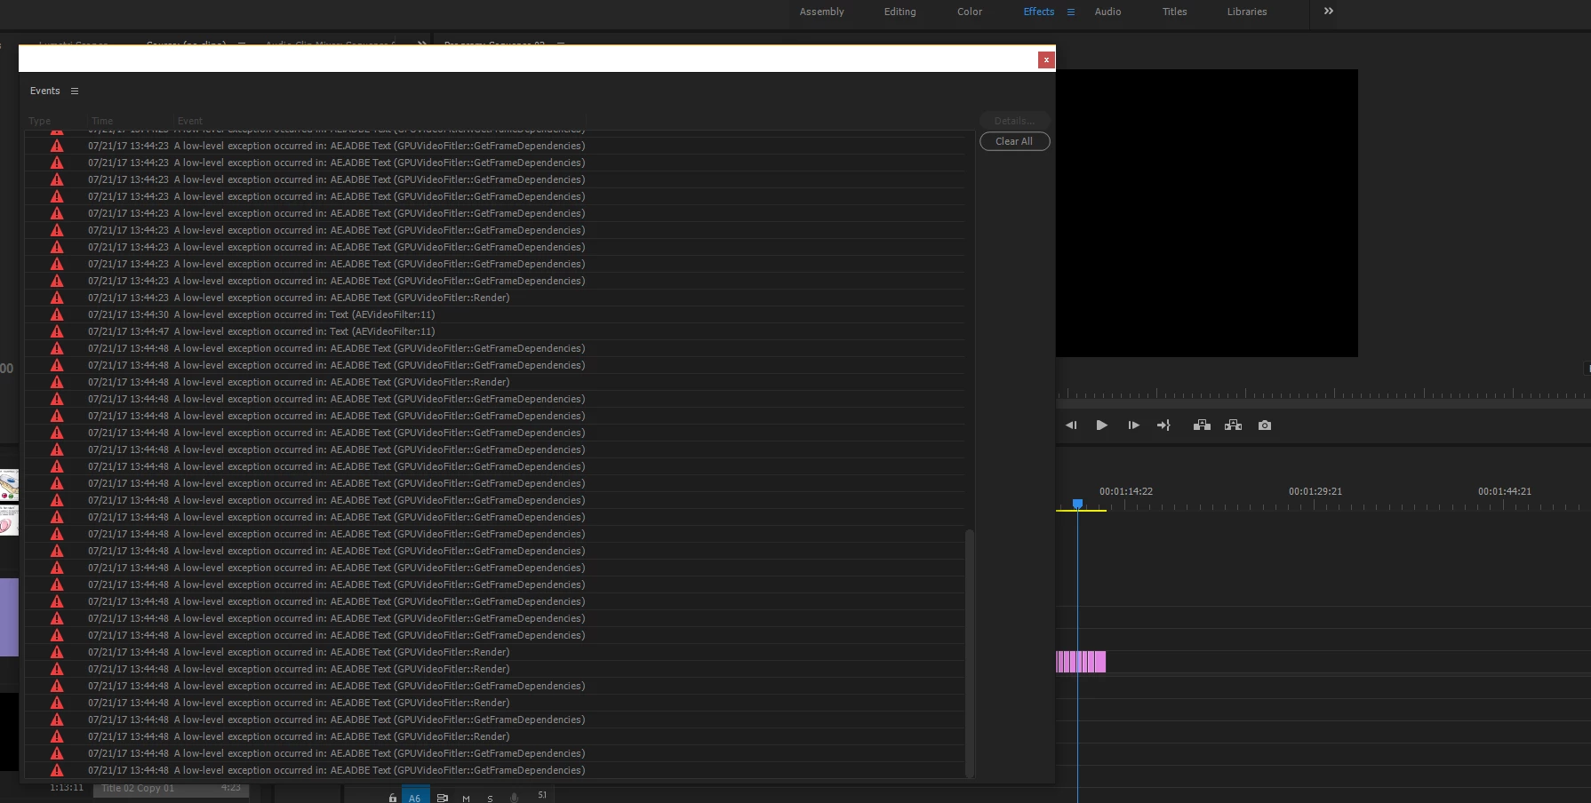
Task: Mute the A6 track with M
Action: coord(466,799)
